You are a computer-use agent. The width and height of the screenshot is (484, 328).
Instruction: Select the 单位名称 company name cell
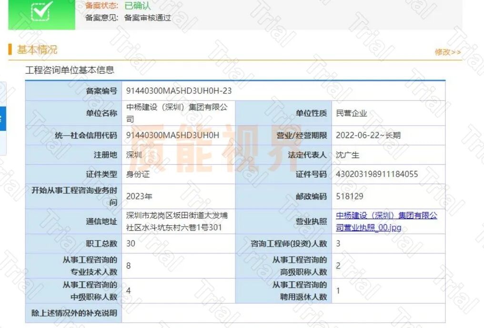click(176, 112)
